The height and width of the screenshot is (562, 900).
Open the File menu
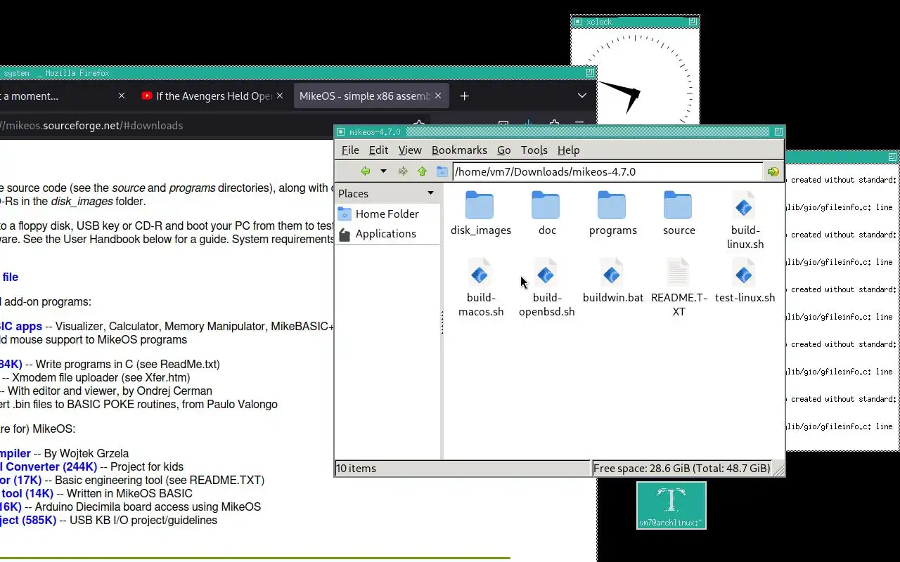tap(350, 150)
